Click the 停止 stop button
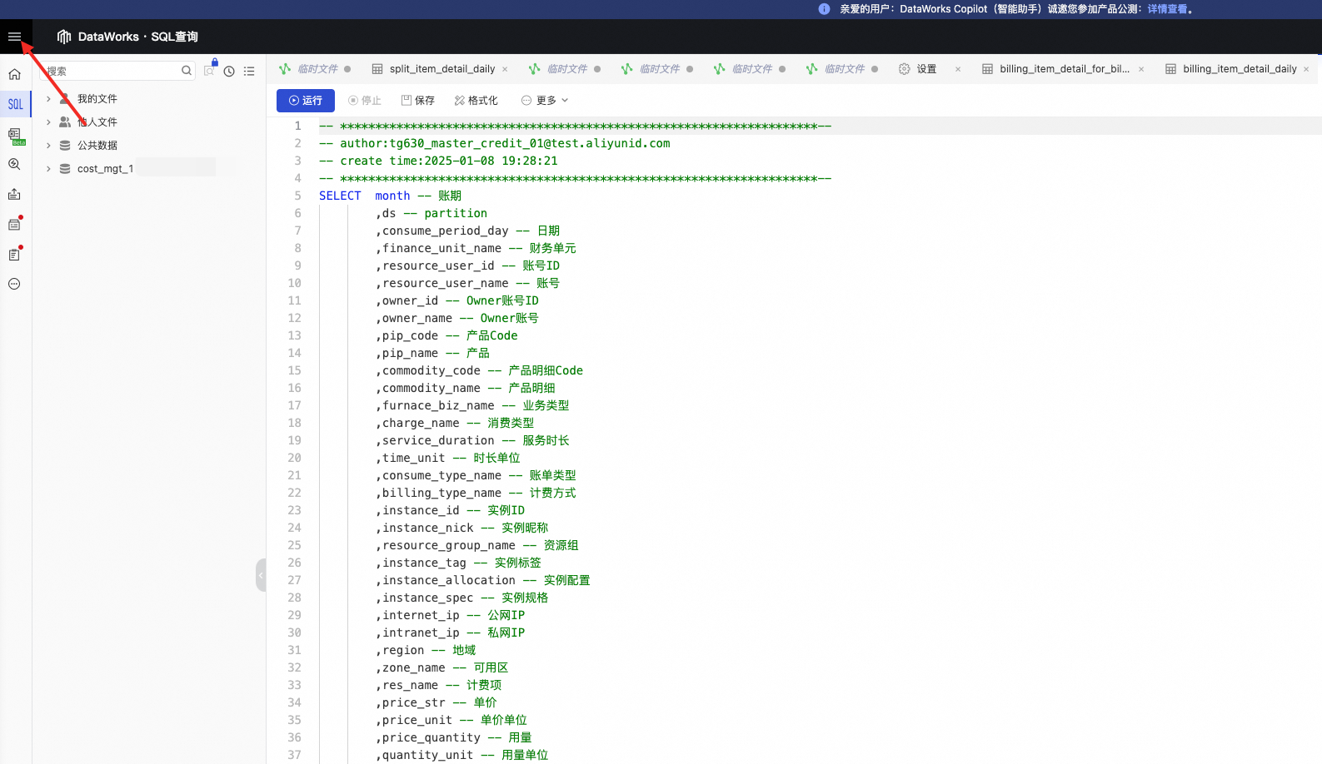The image size is (1322, 764). coord(365,101)
